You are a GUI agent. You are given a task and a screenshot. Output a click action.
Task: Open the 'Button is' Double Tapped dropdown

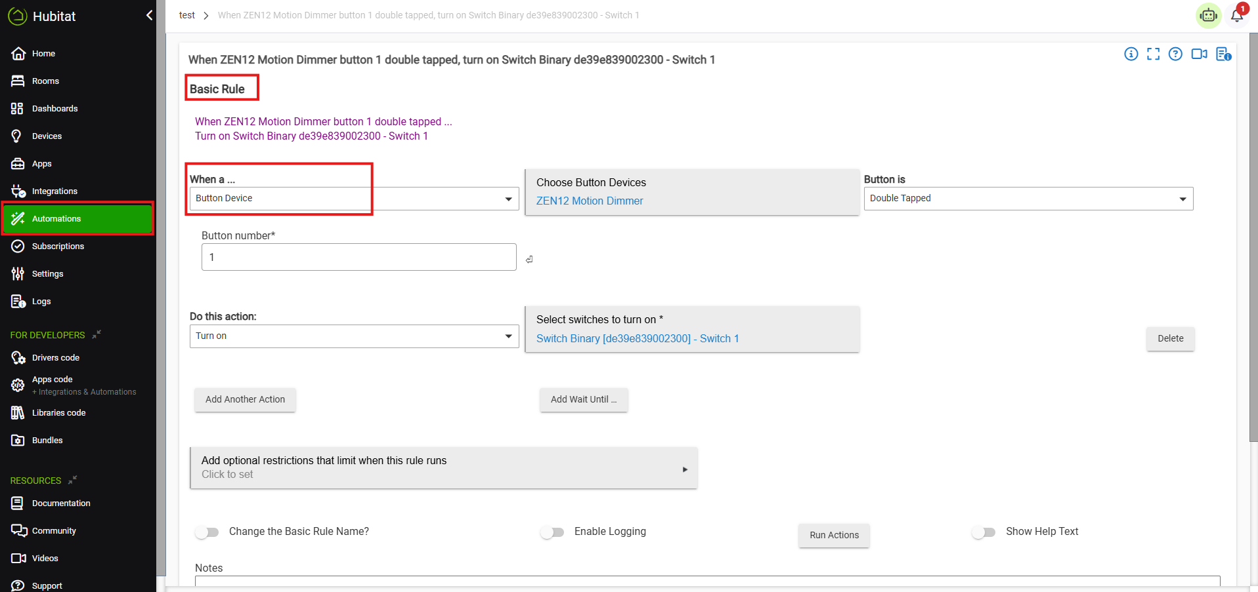(1028, 199)
